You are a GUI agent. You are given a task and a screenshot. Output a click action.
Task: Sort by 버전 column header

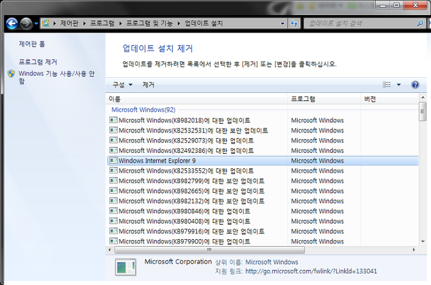pos(389,99)
